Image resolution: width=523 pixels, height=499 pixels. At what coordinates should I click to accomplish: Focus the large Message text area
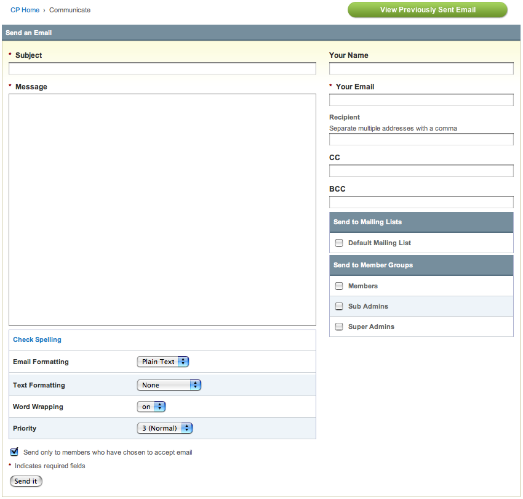(162, 209)
